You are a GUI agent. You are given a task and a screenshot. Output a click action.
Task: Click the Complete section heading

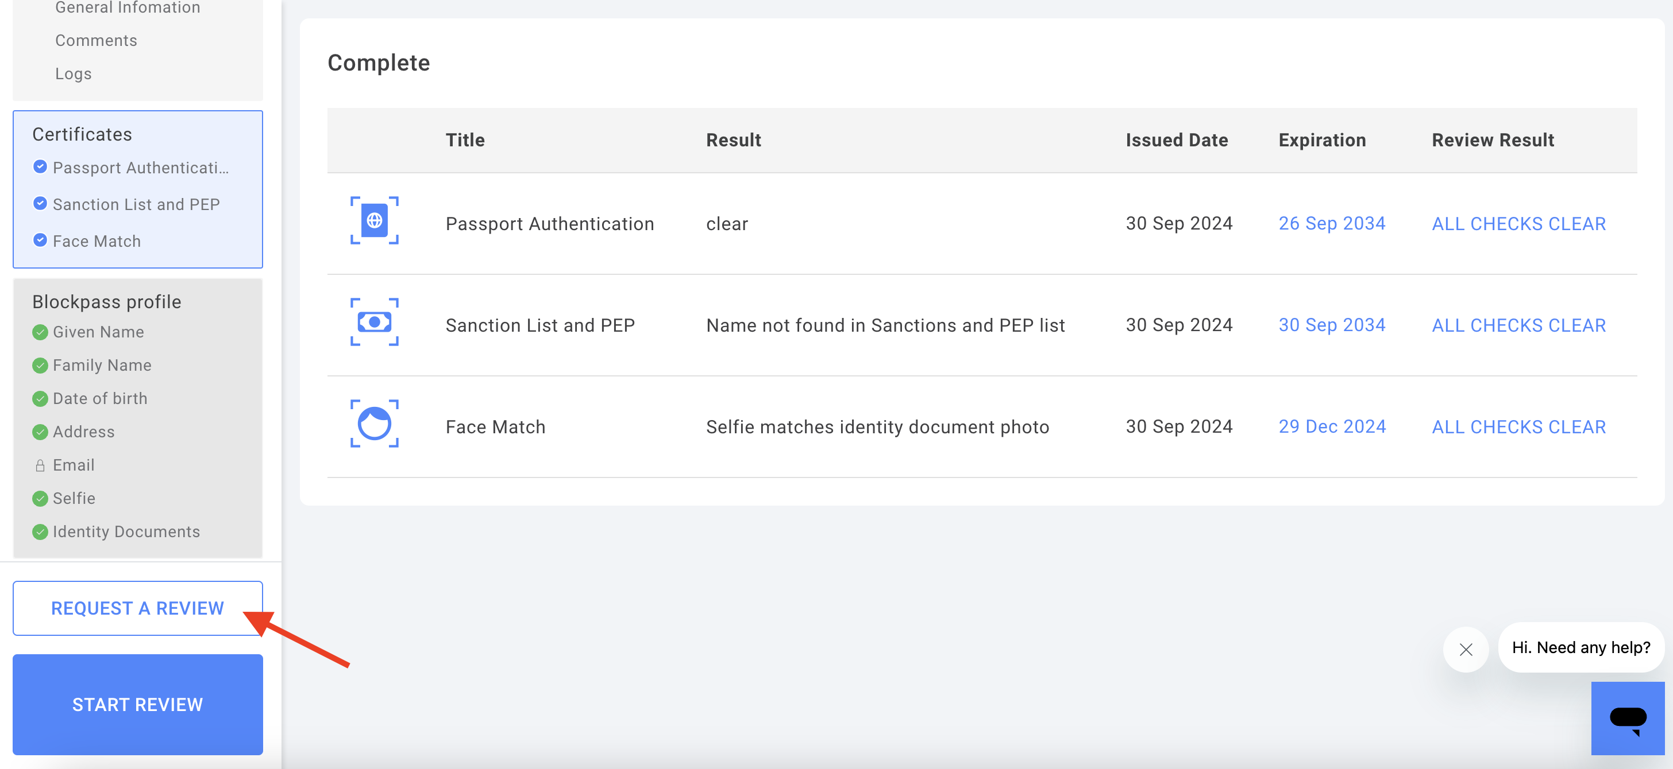(x=379, y=63)
